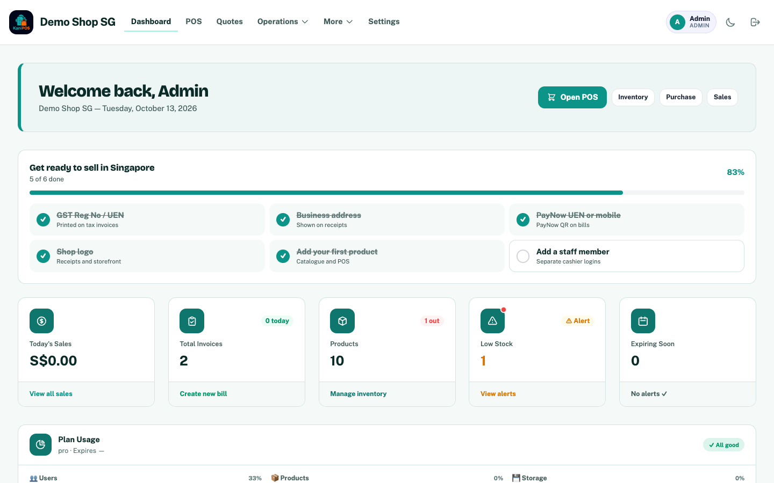Image resolution: width=774 pixels, height=483 pixels.
Task: Click the 83% completion value
Action: [736, 172]
